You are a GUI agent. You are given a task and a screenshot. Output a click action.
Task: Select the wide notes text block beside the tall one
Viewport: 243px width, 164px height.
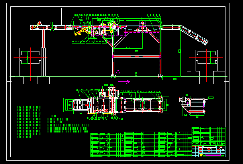[68, 124]
